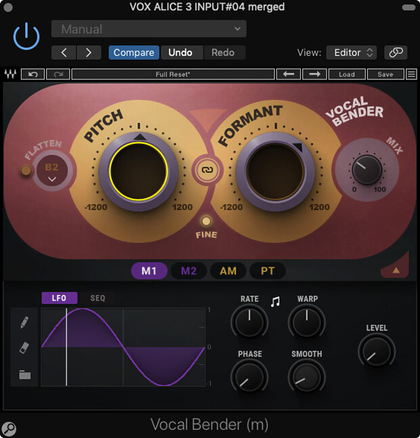
Task: Click the Save button
Action: pyautogui.click(x=385, y=75)
